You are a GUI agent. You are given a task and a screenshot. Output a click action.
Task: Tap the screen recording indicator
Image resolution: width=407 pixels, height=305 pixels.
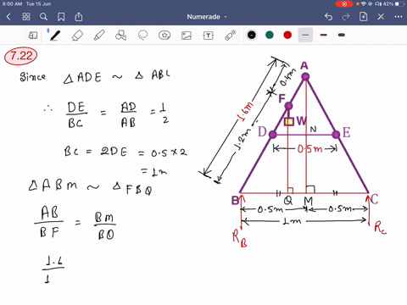[x=344, y=4]
